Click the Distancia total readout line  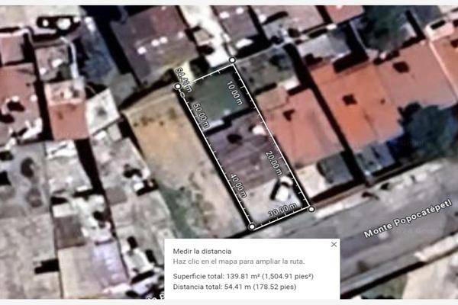point(235,287)
